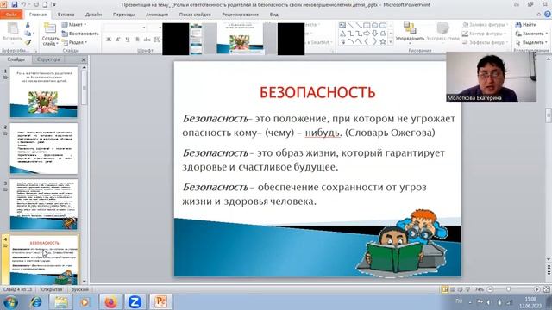Screen dimensions: 552x310
Task: Select the rectangle shape in the shapes gallery
Action: 367,25
